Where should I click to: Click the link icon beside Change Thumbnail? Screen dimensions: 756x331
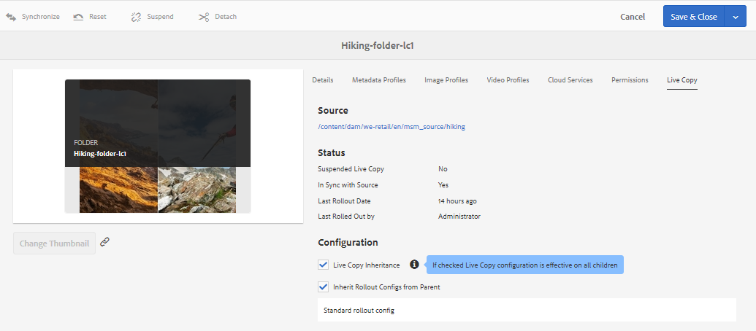105,242
